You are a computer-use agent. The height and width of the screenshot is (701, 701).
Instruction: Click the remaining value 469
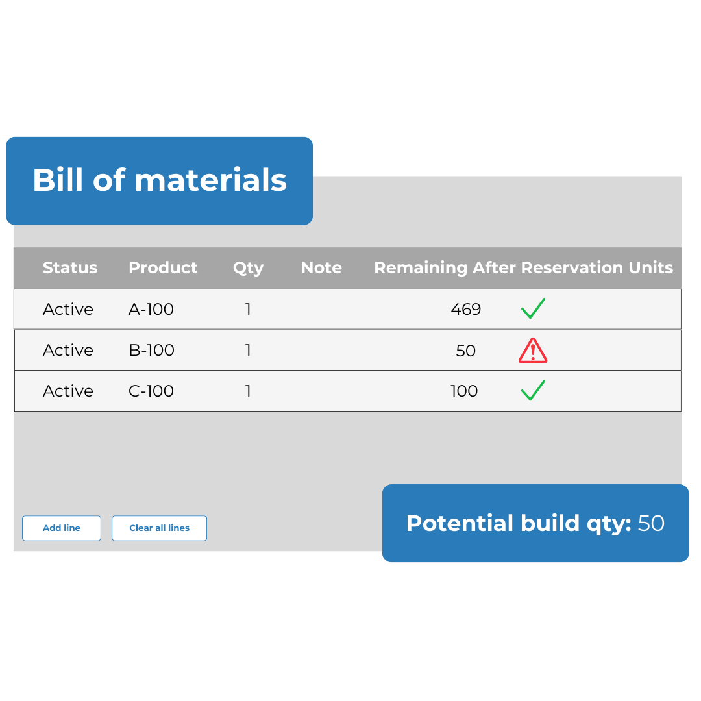[x=465, y=309]
